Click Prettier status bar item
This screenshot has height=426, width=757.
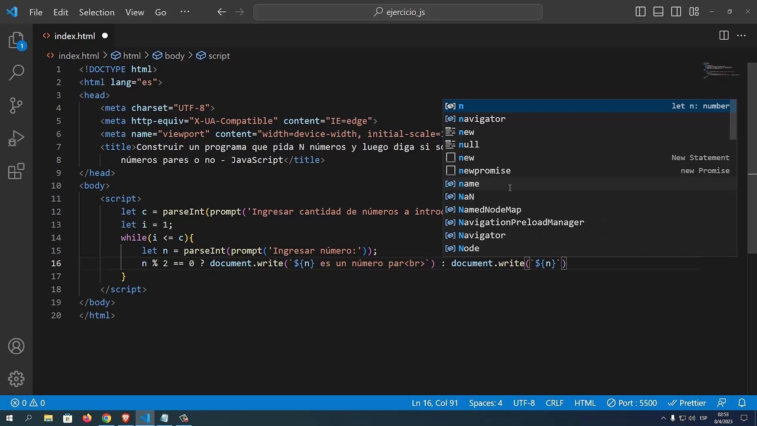[x=687, y=403]
